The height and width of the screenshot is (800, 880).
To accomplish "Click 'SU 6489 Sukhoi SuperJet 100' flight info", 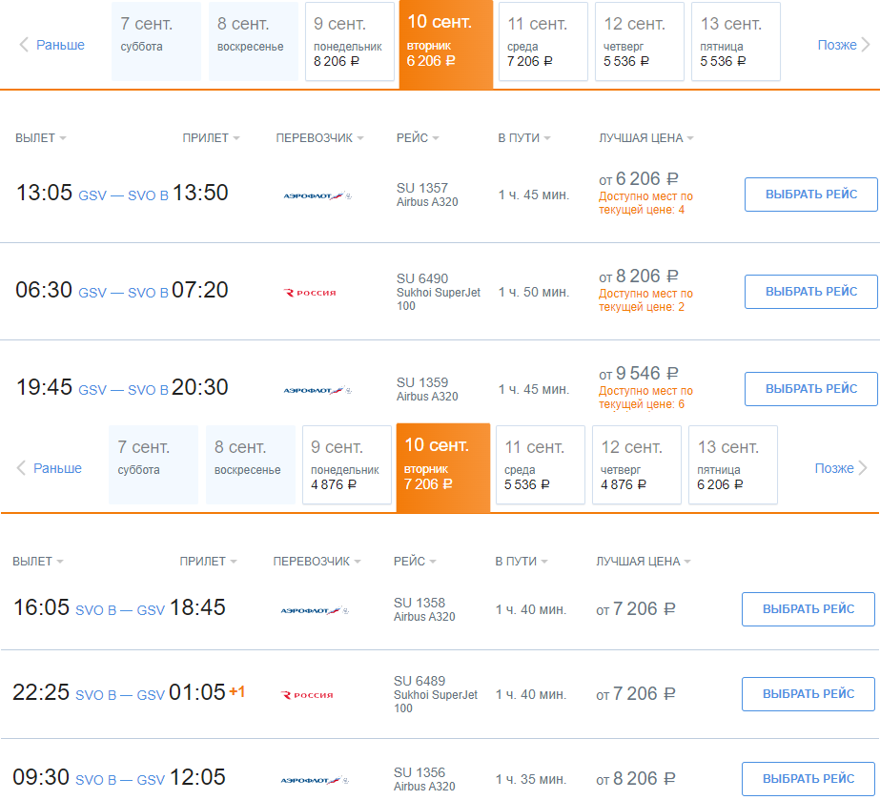I will [x=436, y=694].
